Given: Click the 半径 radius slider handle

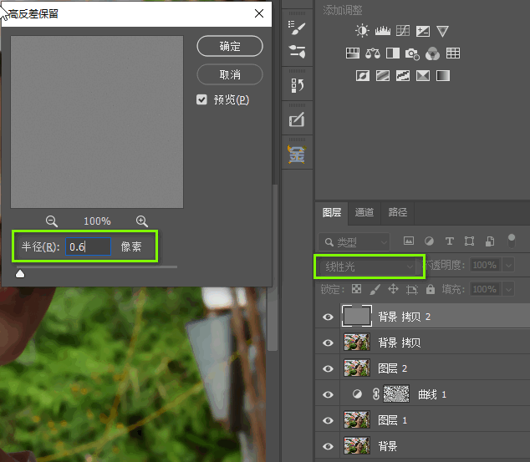Looking at the screenshot, I should pos(20,273).
